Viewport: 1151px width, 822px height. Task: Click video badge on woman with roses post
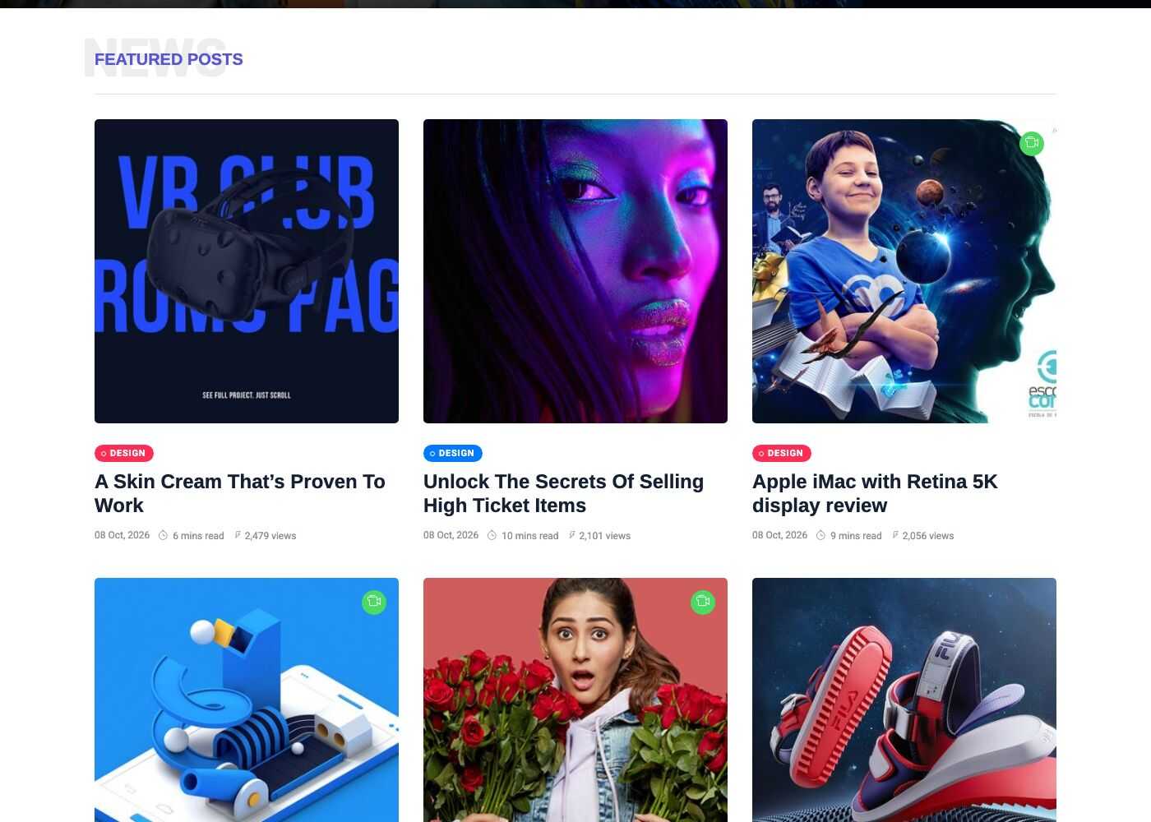(703, 602)
